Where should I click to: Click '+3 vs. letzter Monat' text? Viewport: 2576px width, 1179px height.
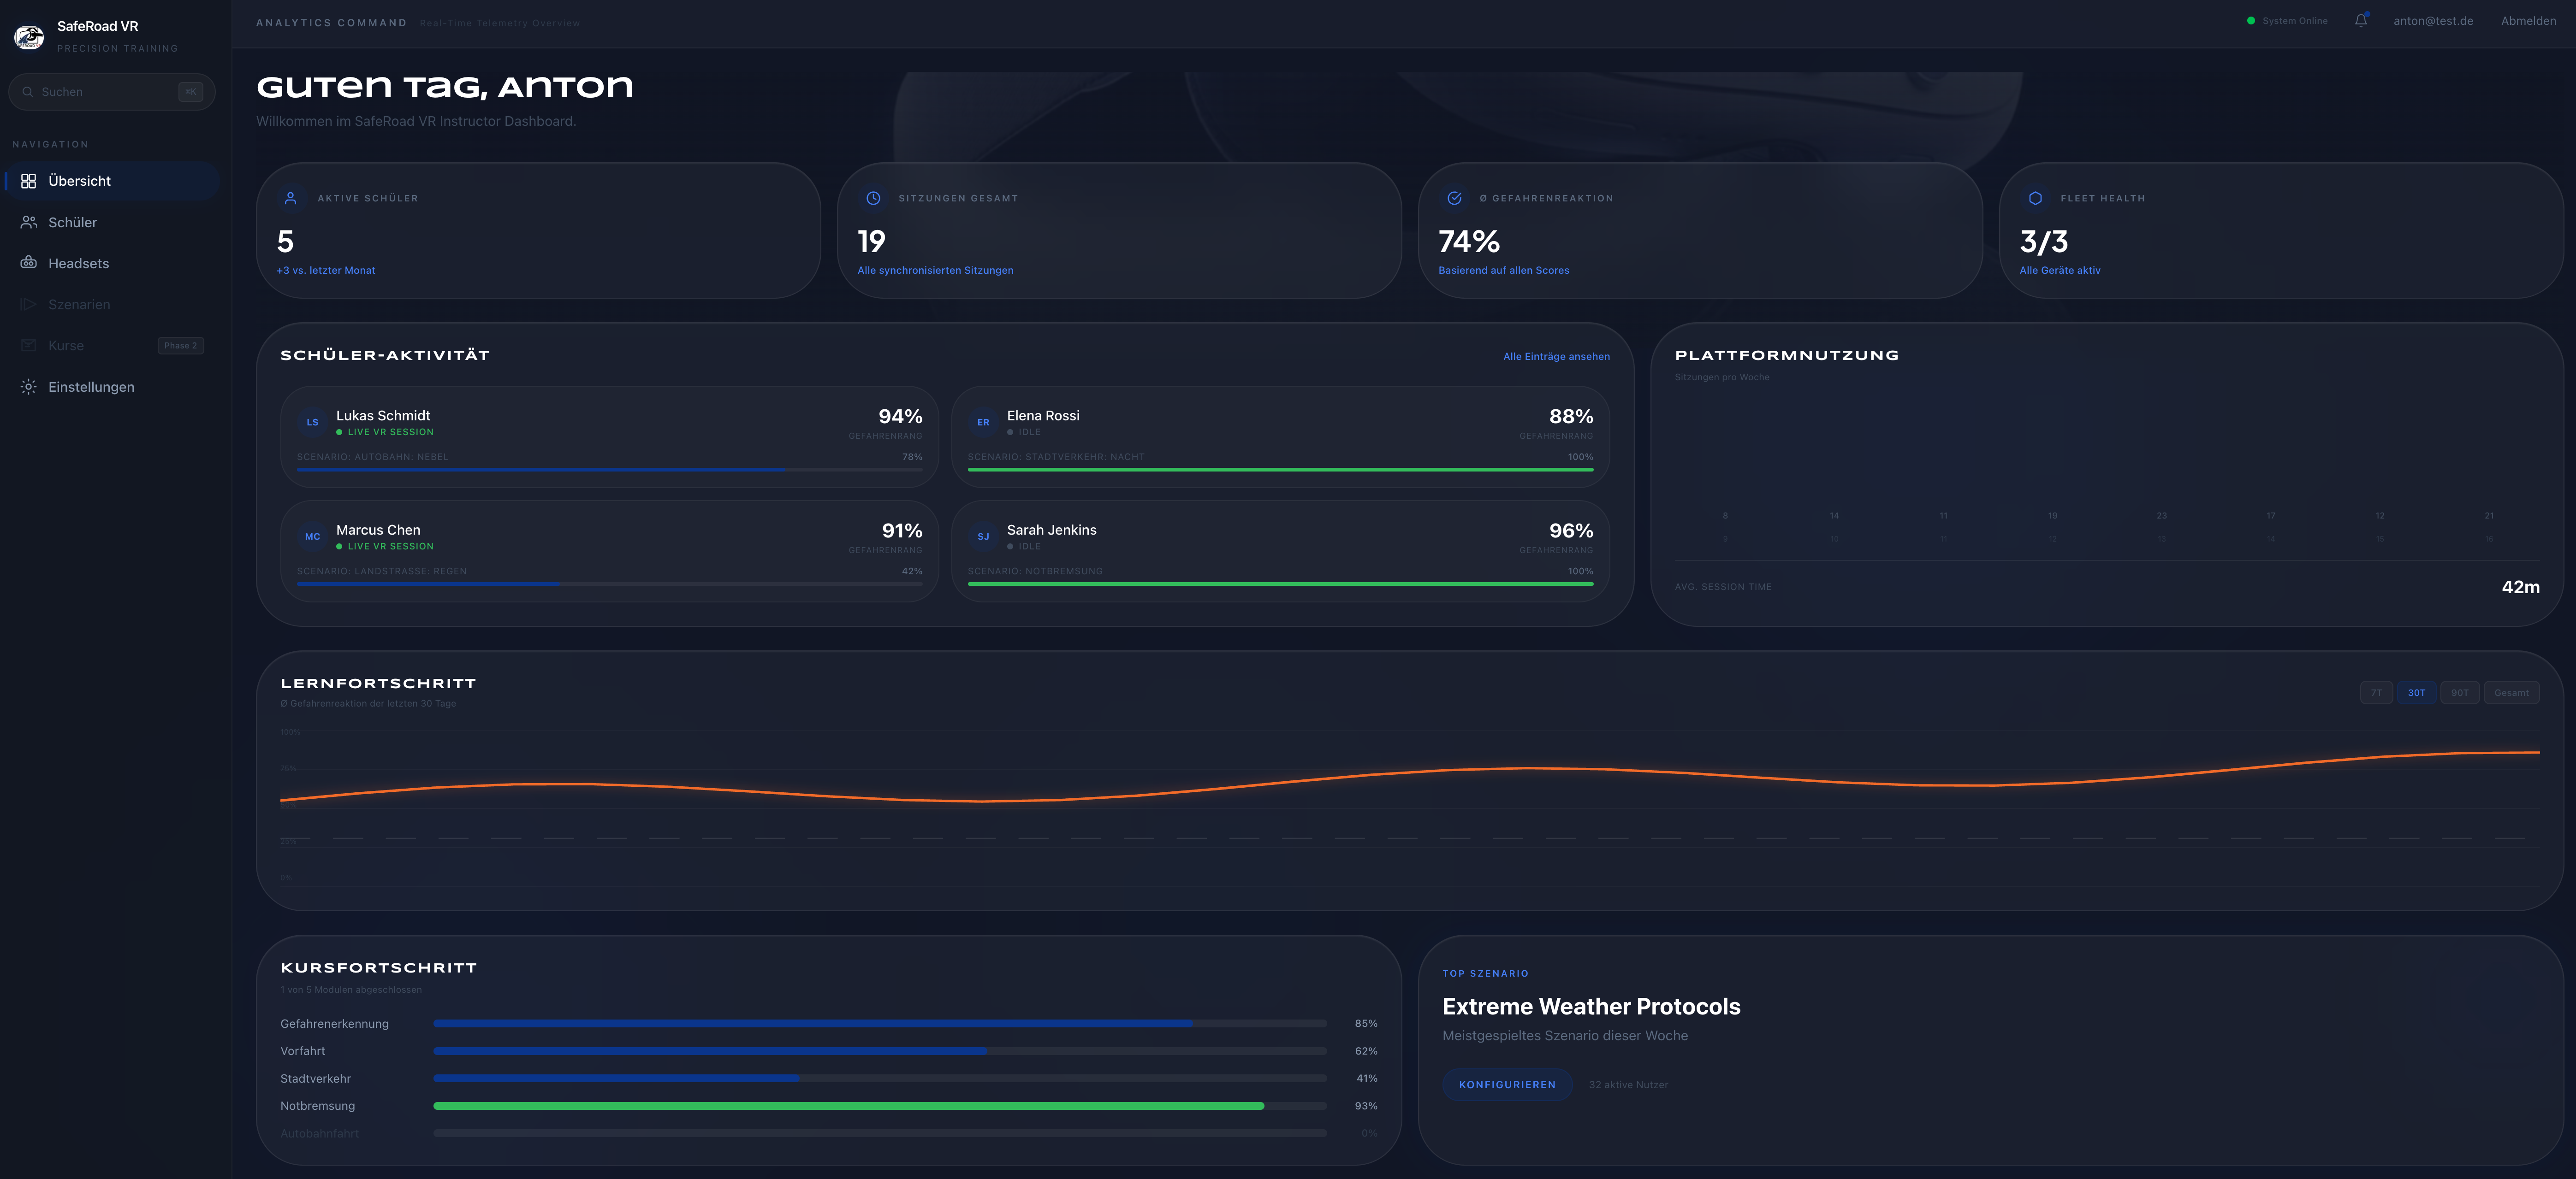pos(326,271)
